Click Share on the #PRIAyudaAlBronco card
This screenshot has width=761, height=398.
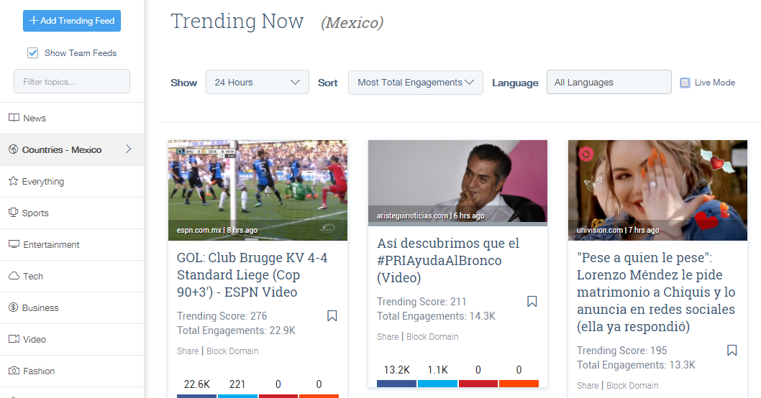[x=388, y=336]
